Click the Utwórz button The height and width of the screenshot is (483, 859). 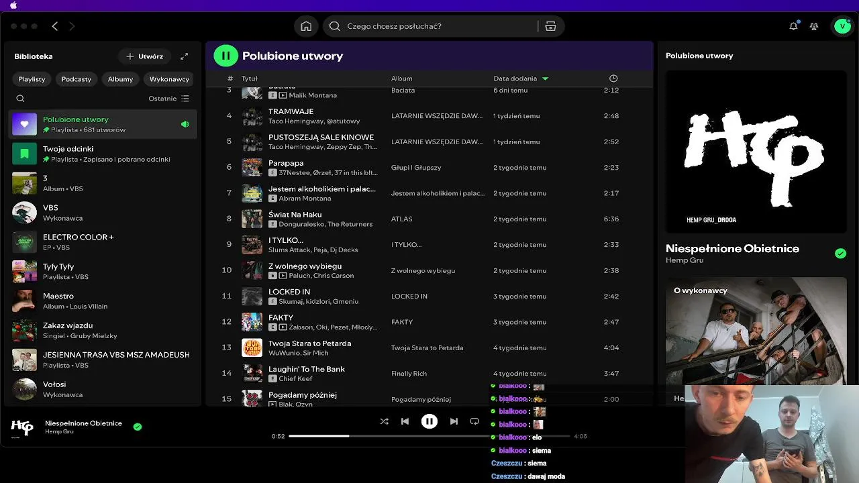(x=144, y=56)
